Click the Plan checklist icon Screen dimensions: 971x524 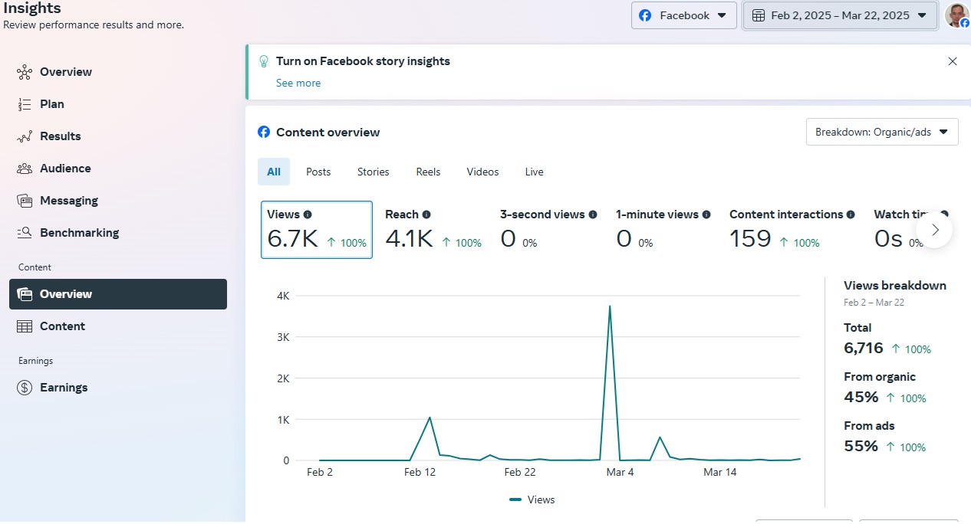point(25,104)
